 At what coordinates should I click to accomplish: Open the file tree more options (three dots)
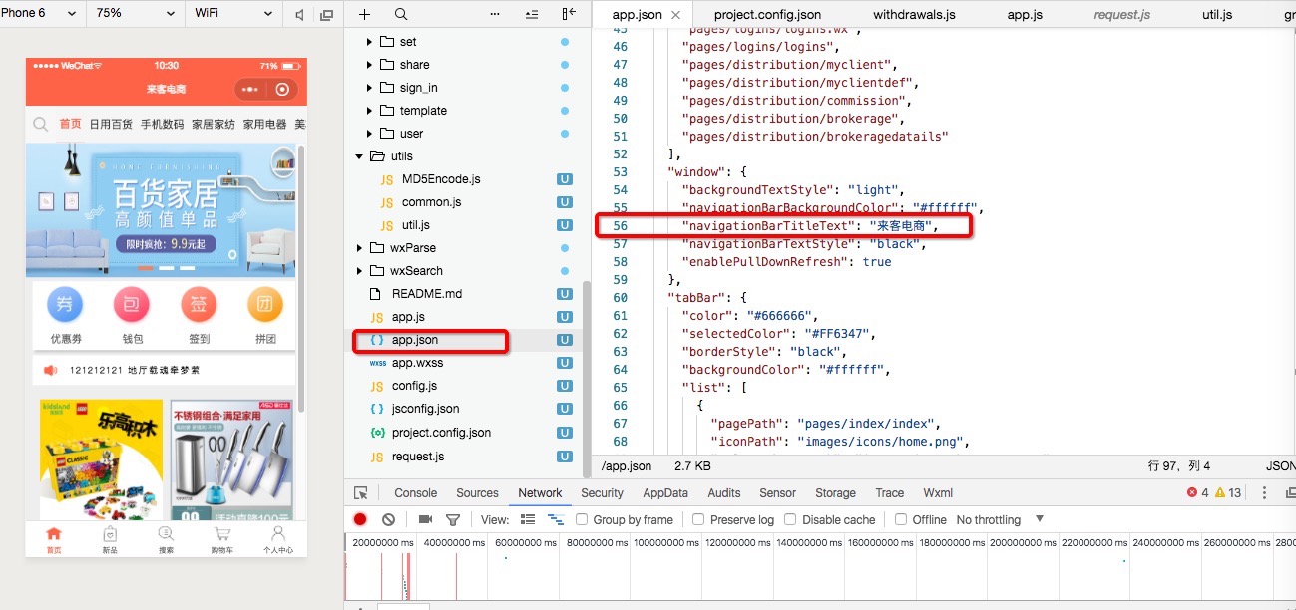(496, 14)
